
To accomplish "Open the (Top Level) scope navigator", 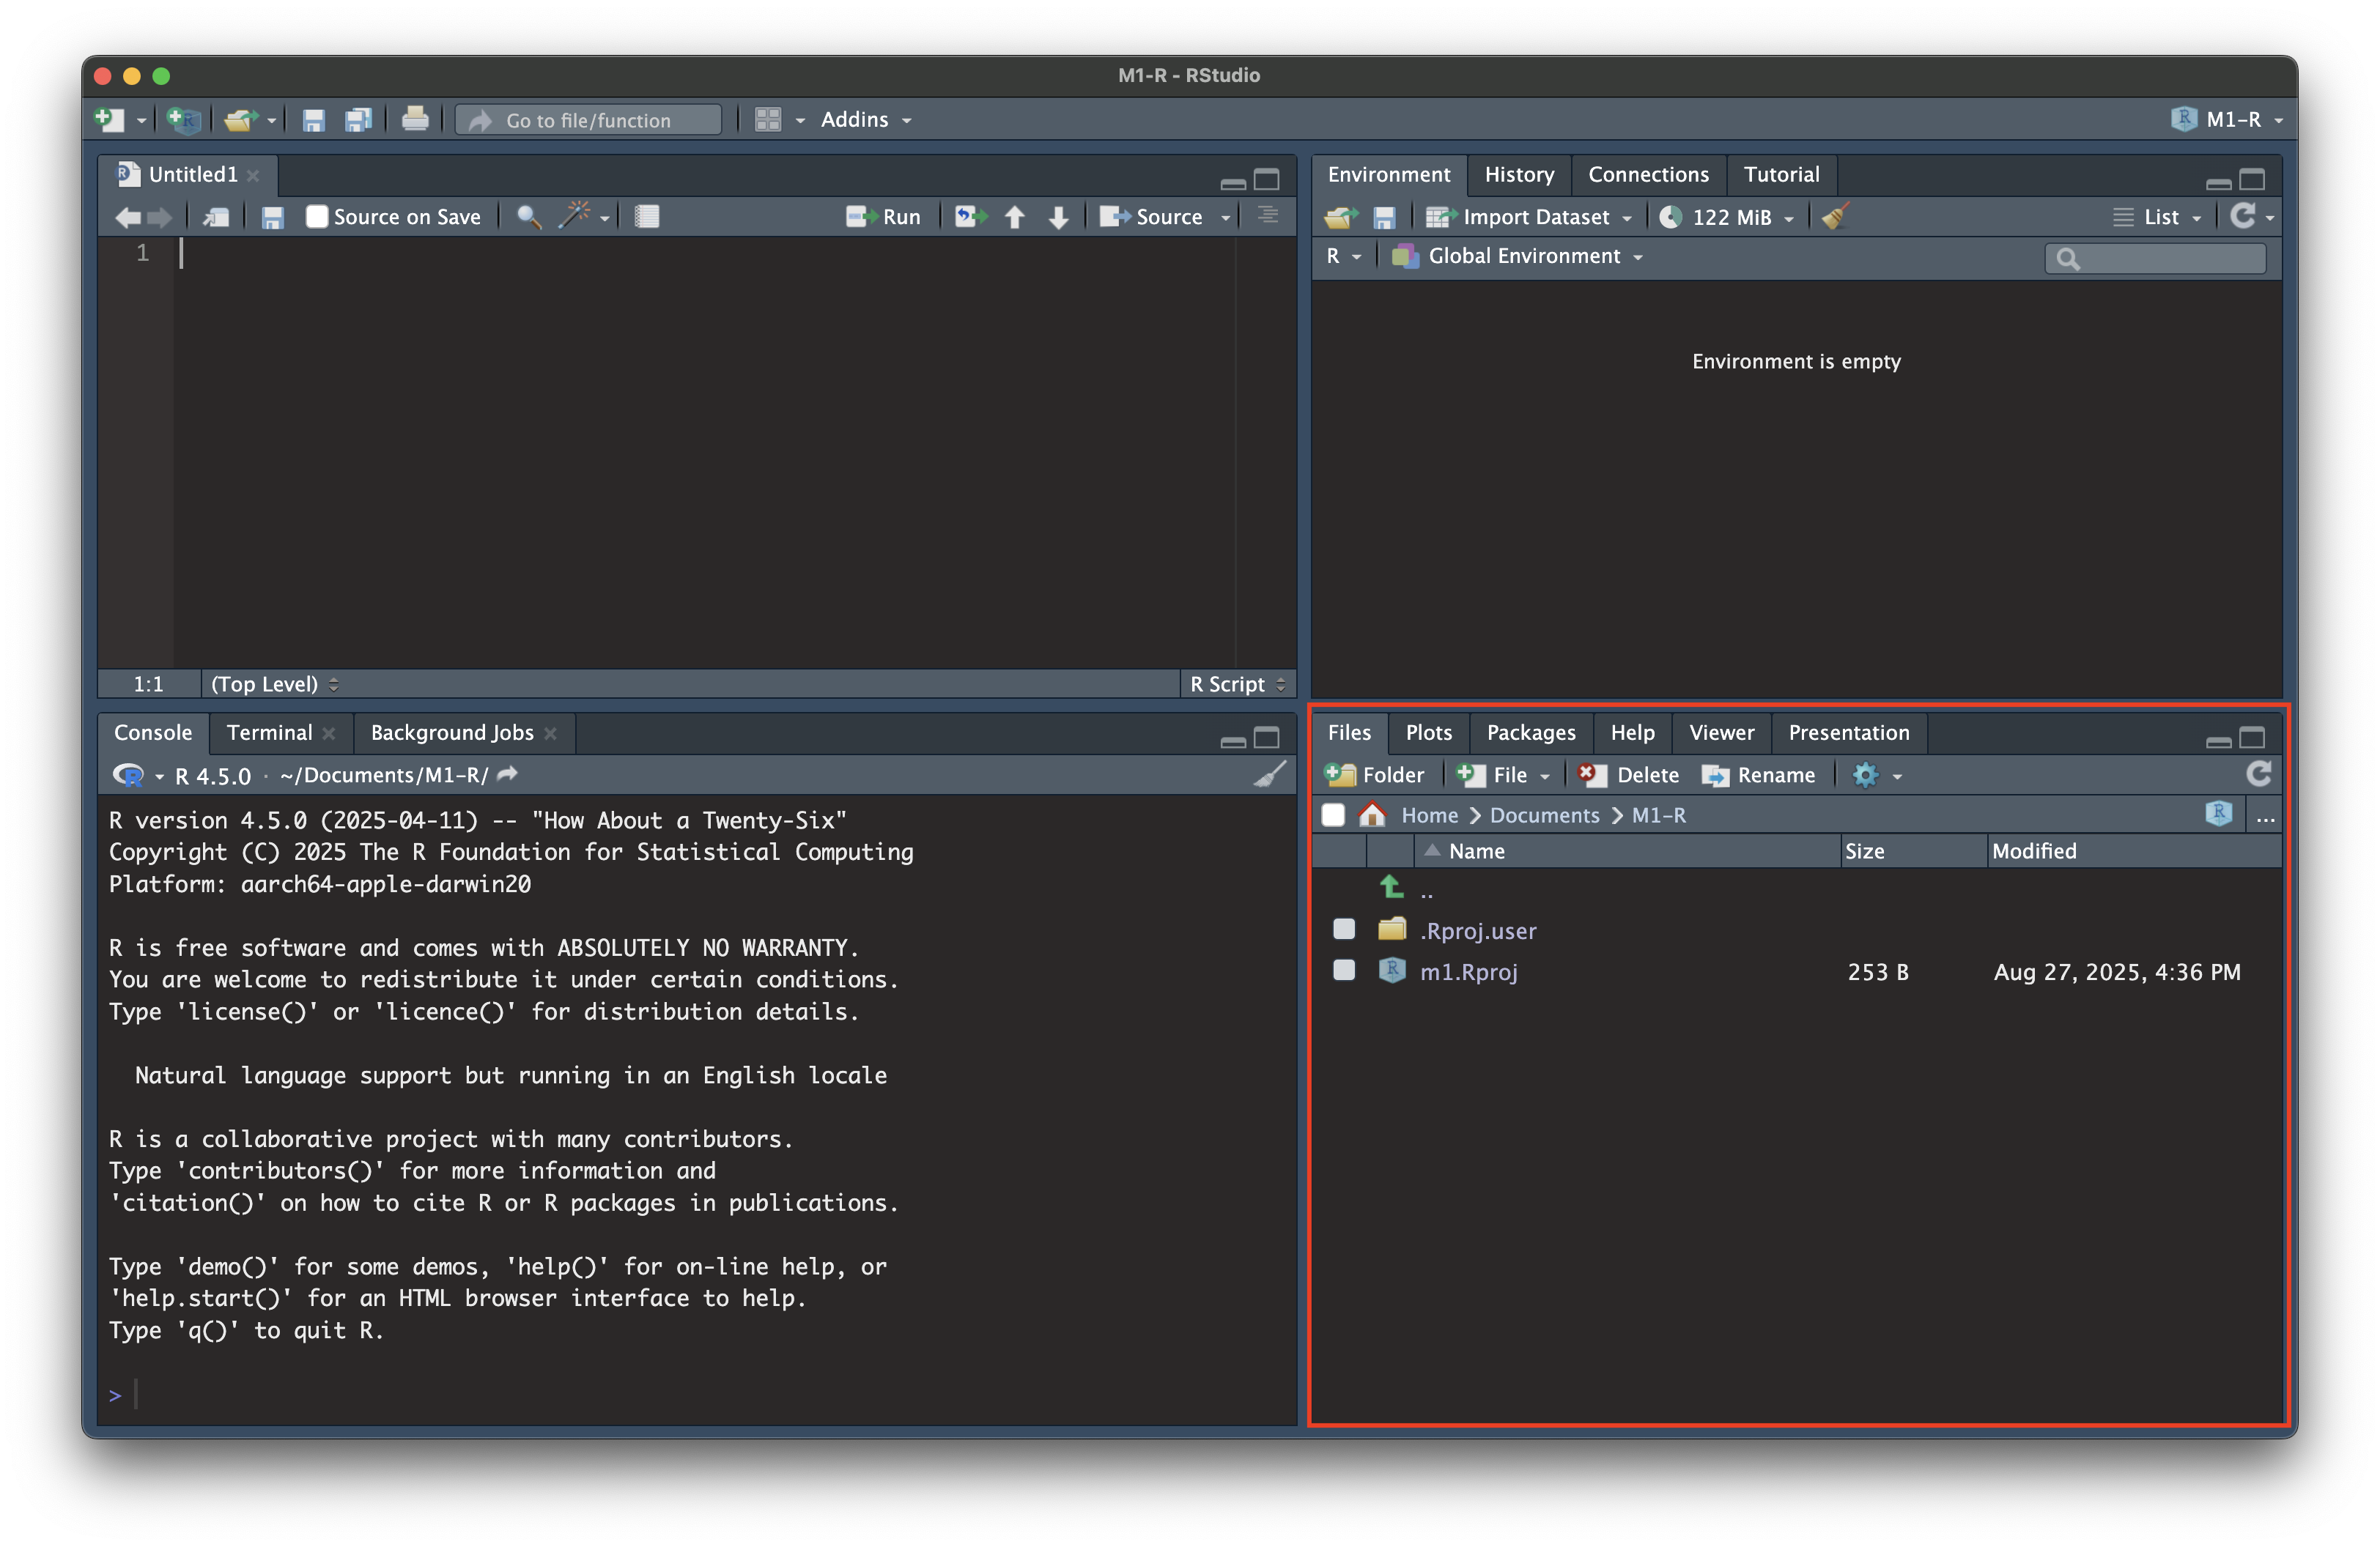I will pos(274,683).
